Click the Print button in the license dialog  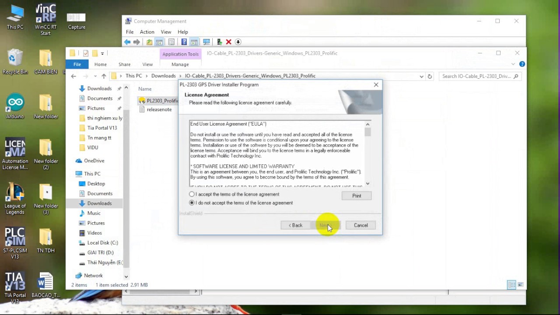[x=357, y=196]
